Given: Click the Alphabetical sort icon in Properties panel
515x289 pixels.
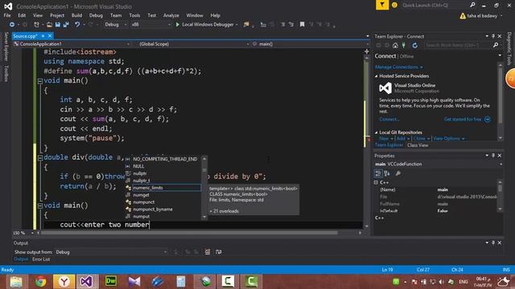Looking at the screenshot, I should coord(387,173).
